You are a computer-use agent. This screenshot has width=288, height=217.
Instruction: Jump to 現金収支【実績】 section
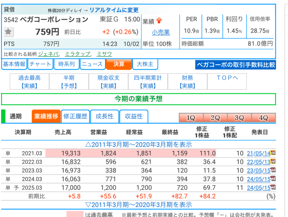(x=108, y=82)
